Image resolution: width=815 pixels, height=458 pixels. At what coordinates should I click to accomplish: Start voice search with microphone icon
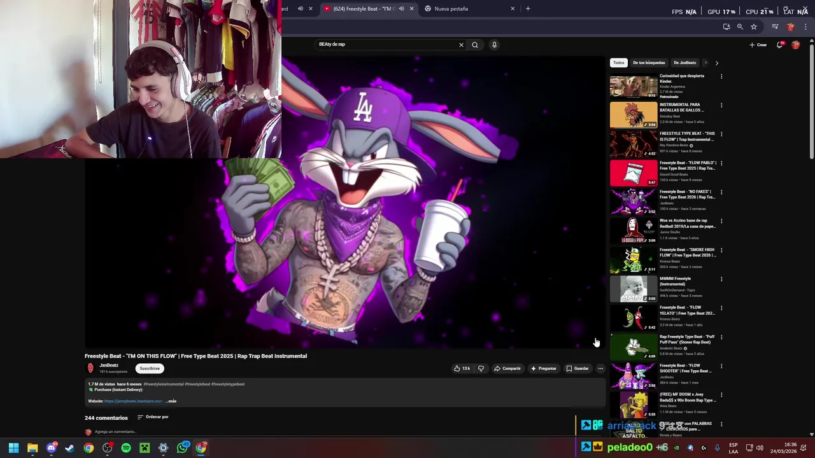(x=494, y=45)
